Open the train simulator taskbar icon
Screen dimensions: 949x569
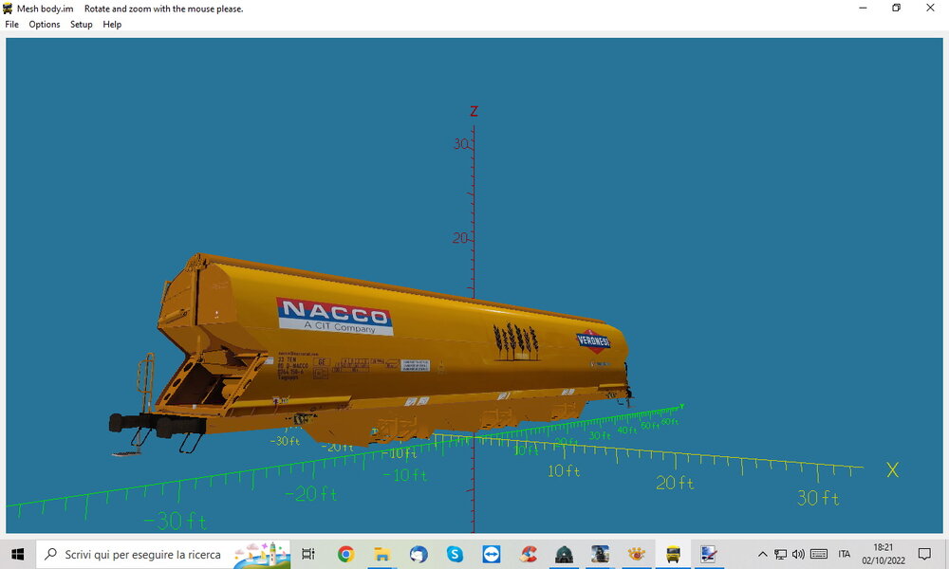[601, 554]
